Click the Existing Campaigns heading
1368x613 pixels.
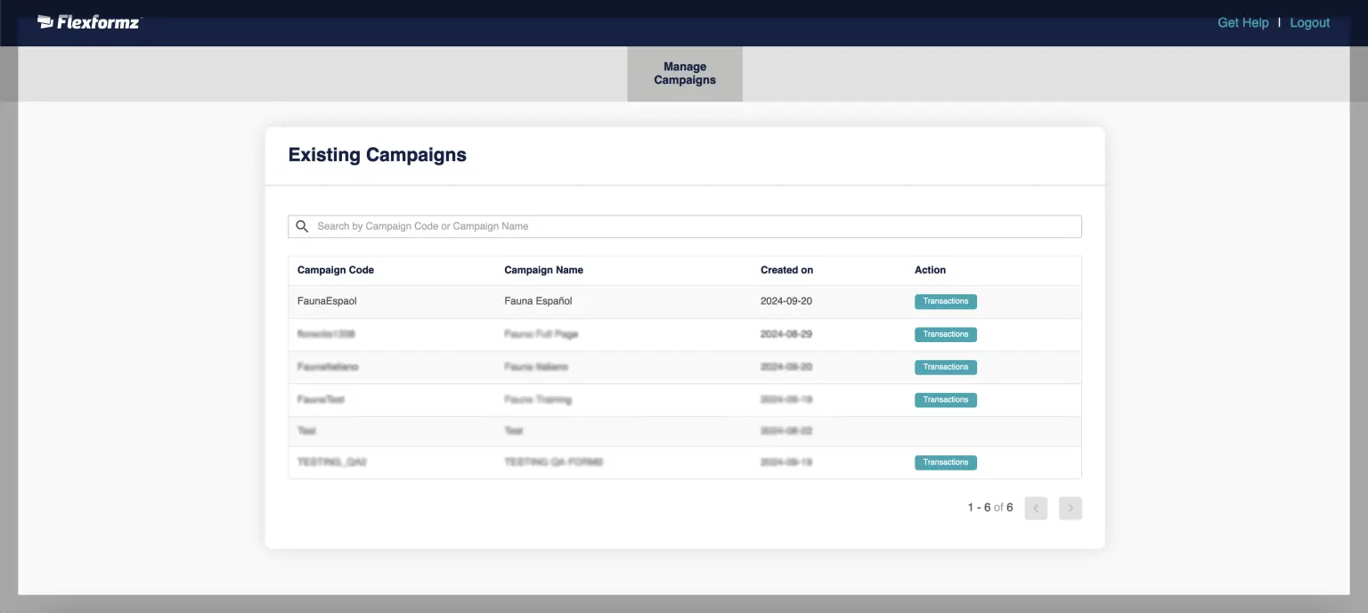tap(377, 155)
